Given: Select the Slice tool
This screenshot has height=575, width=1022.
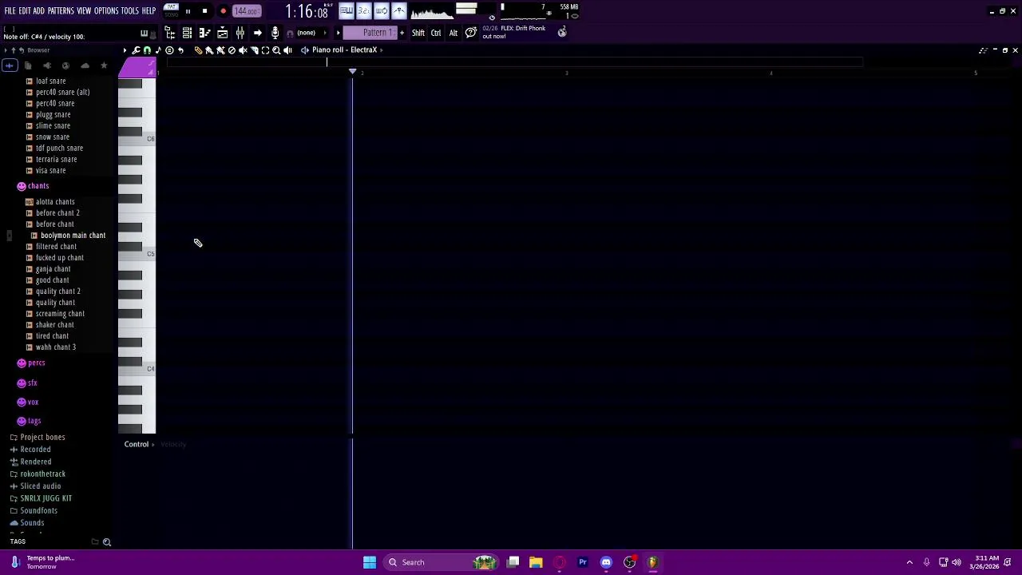Looking at the screenshot, I should click(x=255, y=50).
